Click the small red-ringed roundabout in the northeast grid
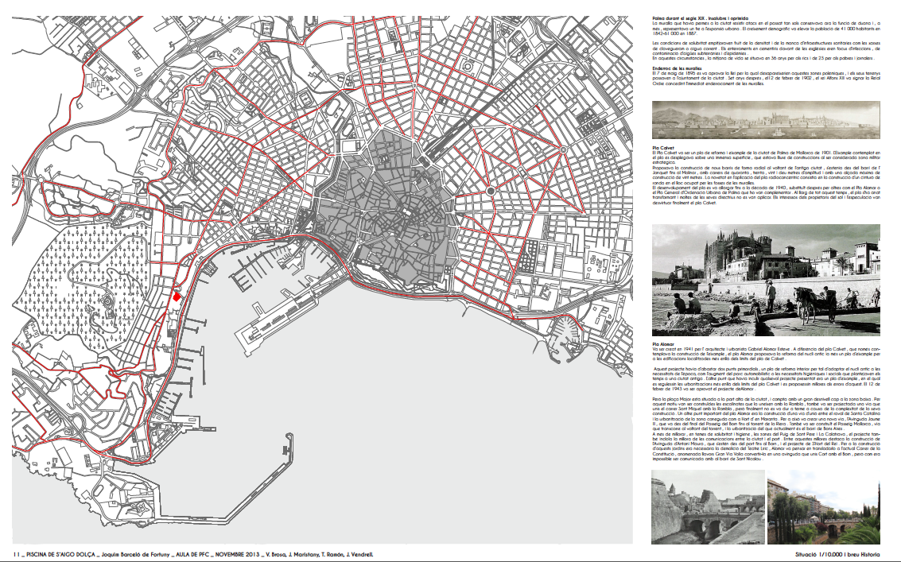Viewport: 901px width, 562px height. click(x=563, y=149)
